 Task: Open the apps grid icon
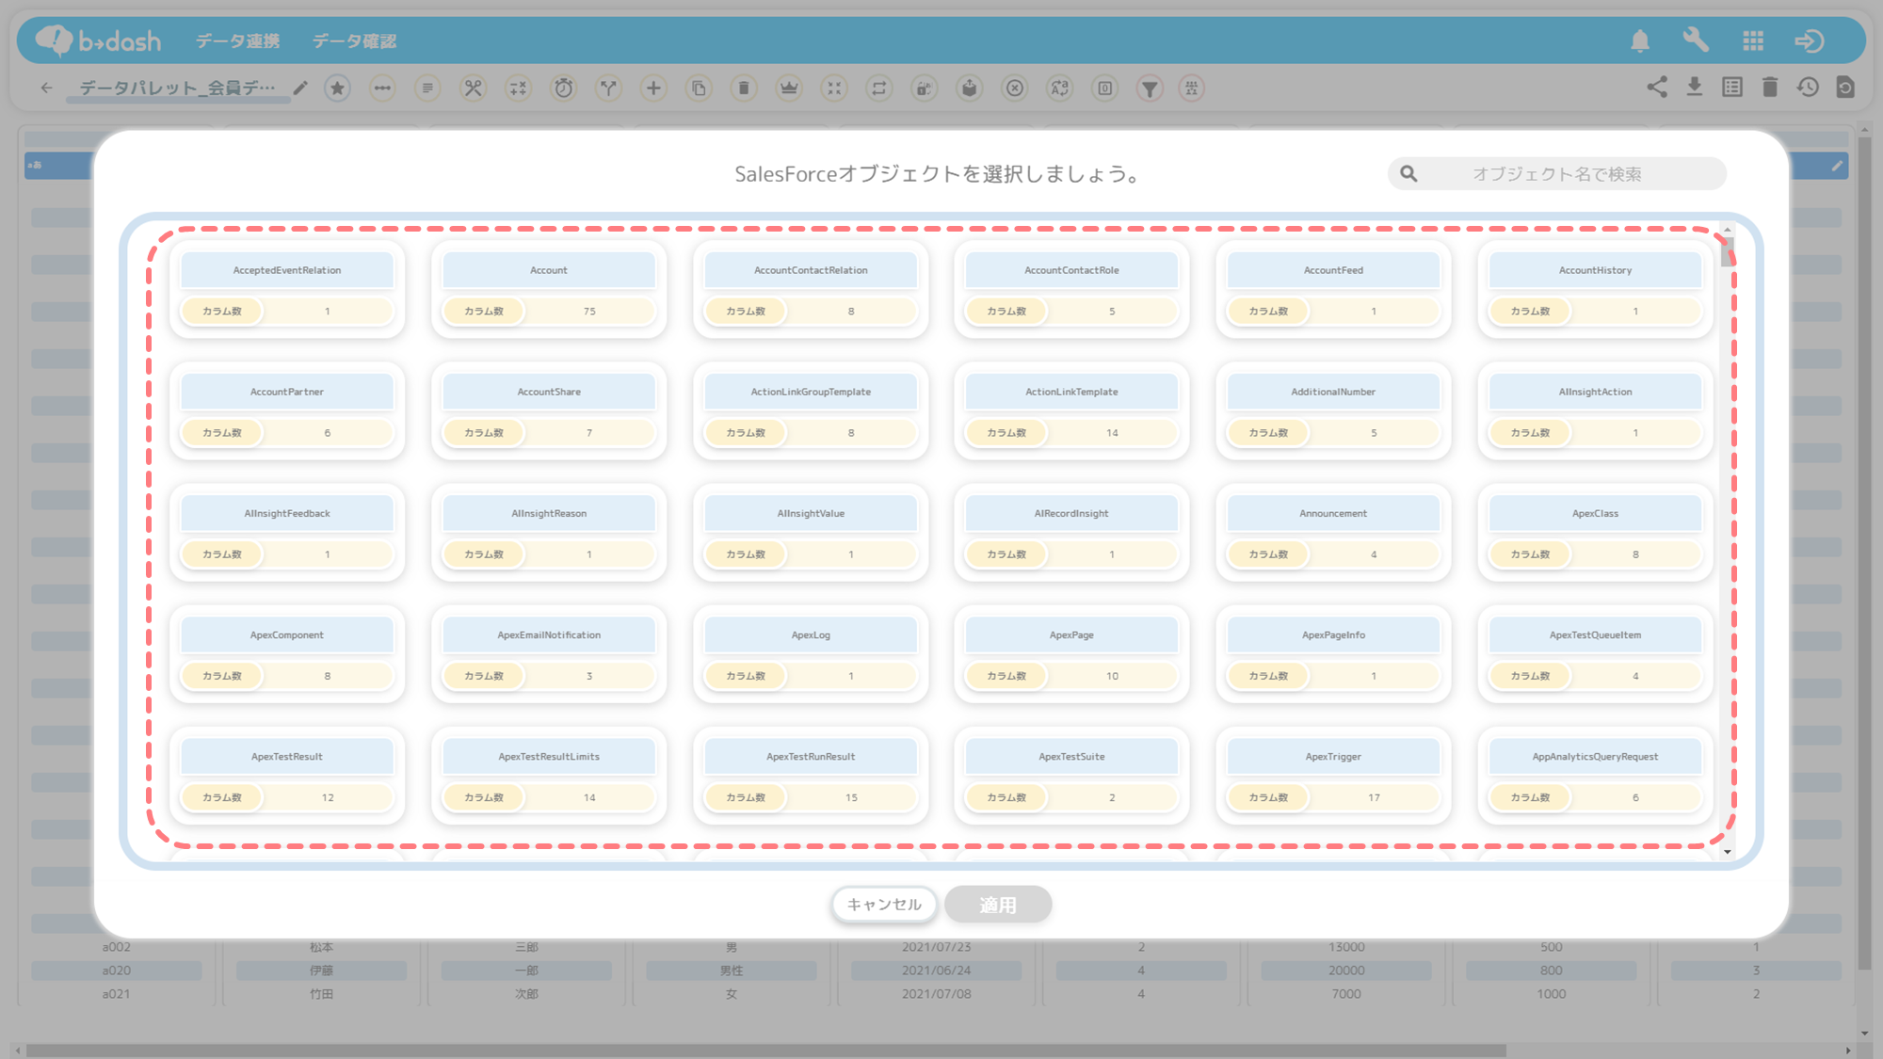1752,40
